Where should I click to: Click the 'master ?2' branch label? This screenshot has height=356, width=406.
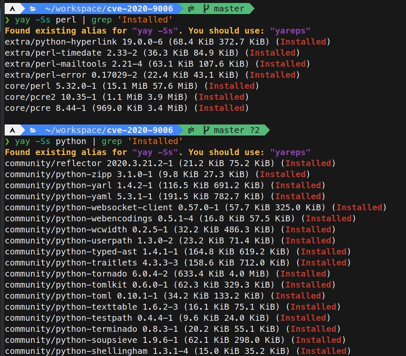click(237, 130)
